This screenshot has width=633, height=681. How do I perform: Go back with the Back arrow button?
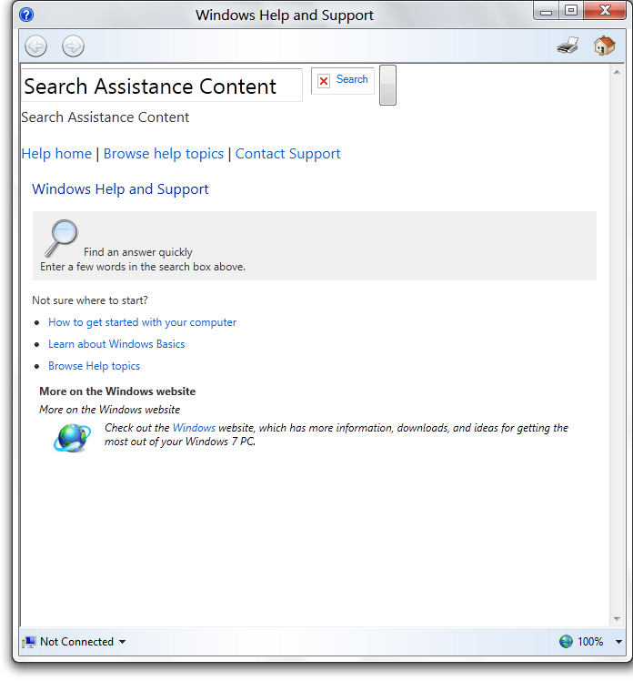[35, 46]
